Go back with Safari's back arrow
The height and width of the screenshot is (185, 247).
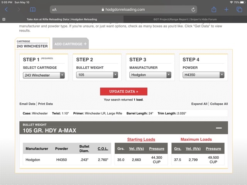6,9
